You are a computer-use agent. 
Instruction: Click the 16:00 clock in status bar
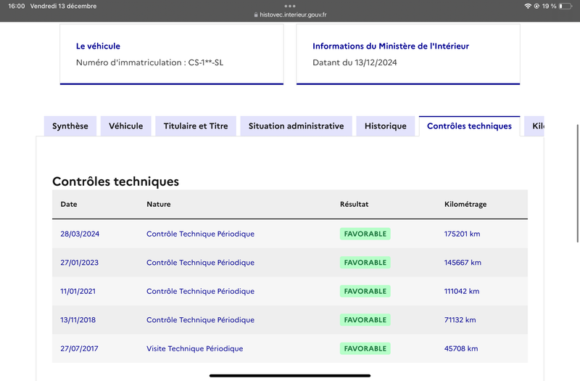16,7
